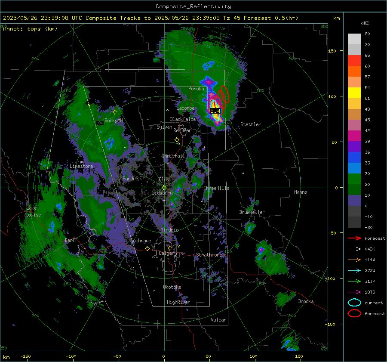The width and height of the screenshot is (387, 362).
Task: Click the yellow diamond marker above Calgary
Action: coord(170,248)
